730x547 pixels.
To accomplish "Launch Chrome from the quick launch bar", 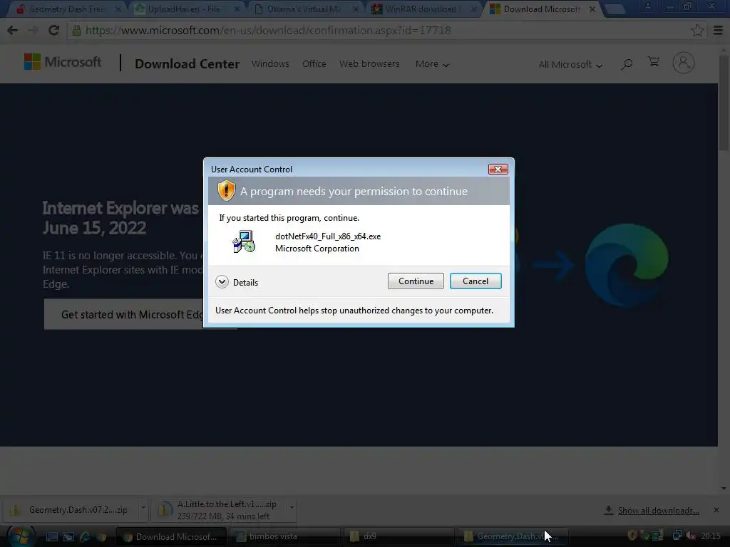I will [x=101, y=537].
